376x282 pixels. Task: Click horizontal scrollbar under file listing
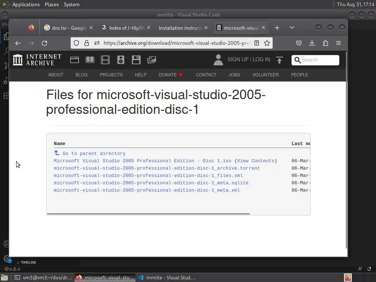point(149,214)
